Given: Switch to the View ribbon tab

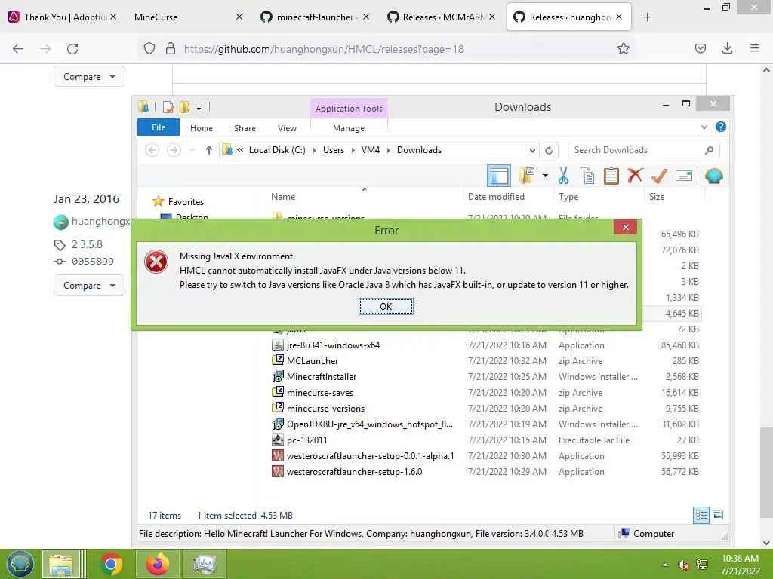Looking at the screenshot, I should 287,128.
